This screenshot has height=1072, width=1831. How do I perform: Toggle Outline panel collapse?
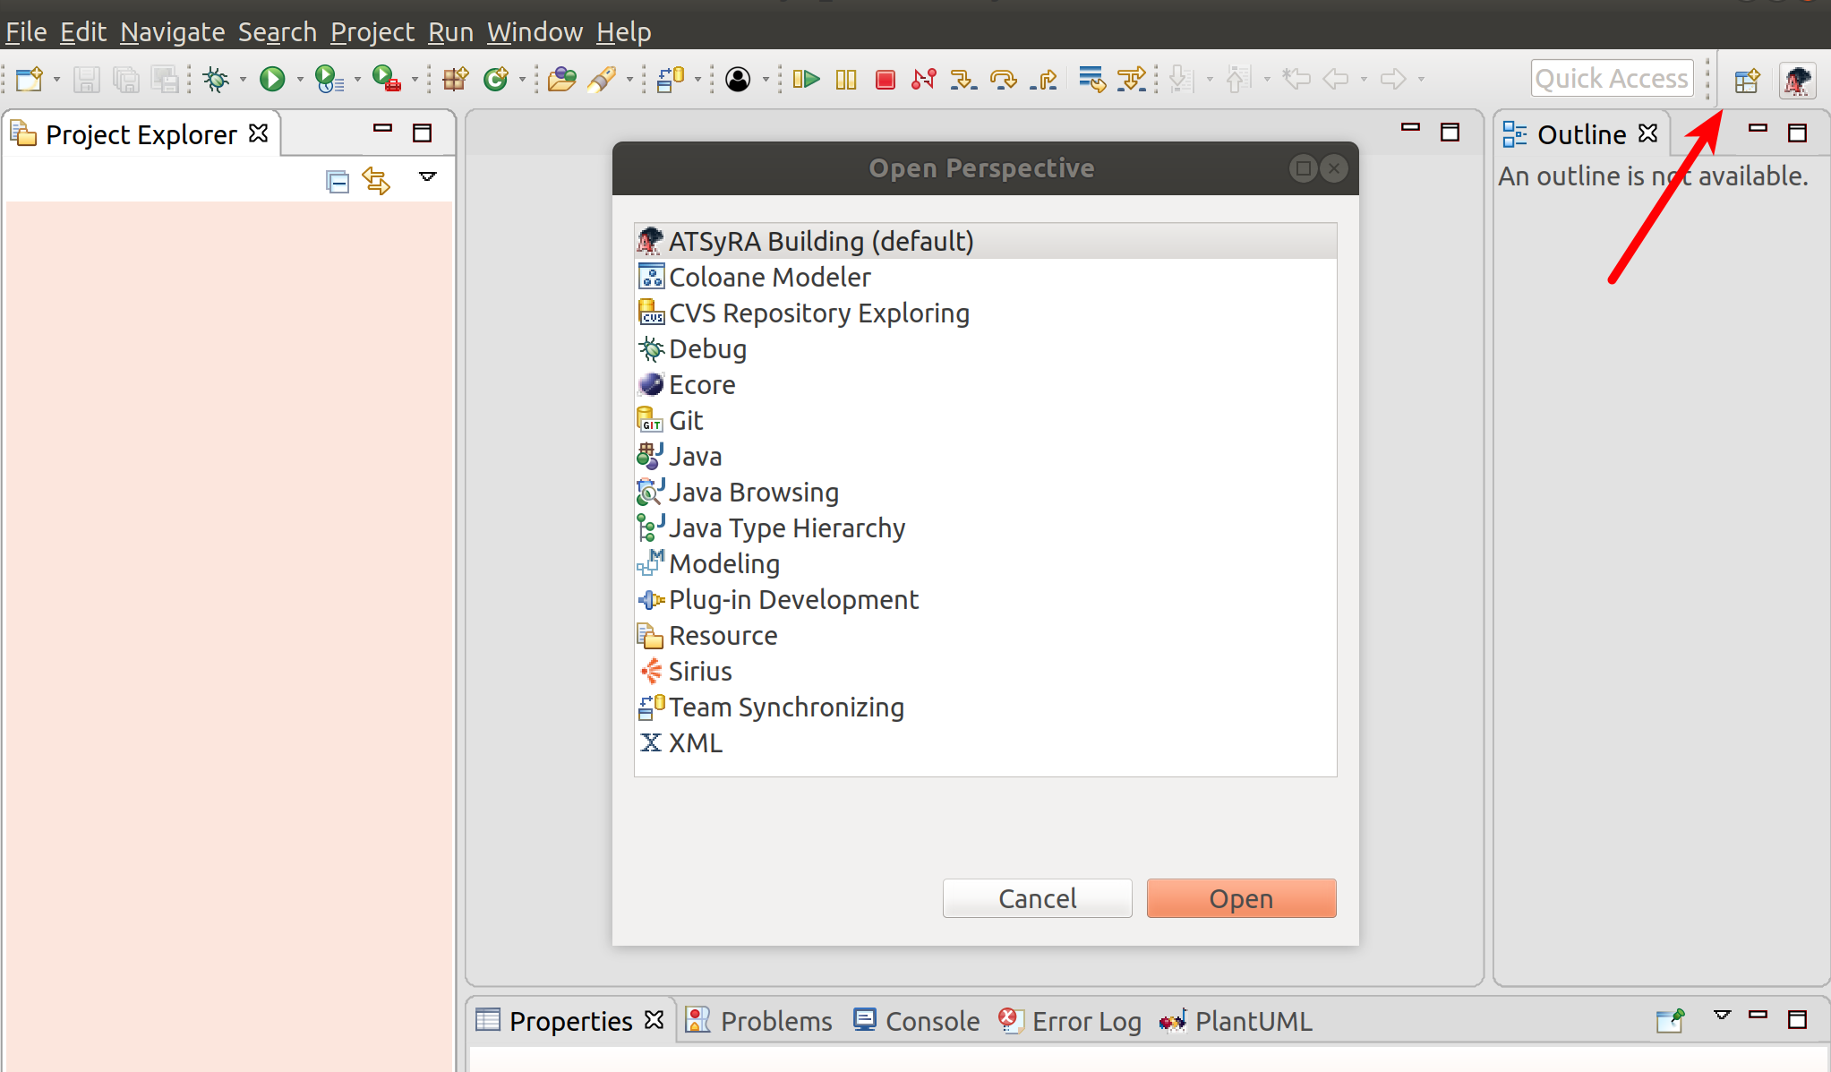point(1758,132)
